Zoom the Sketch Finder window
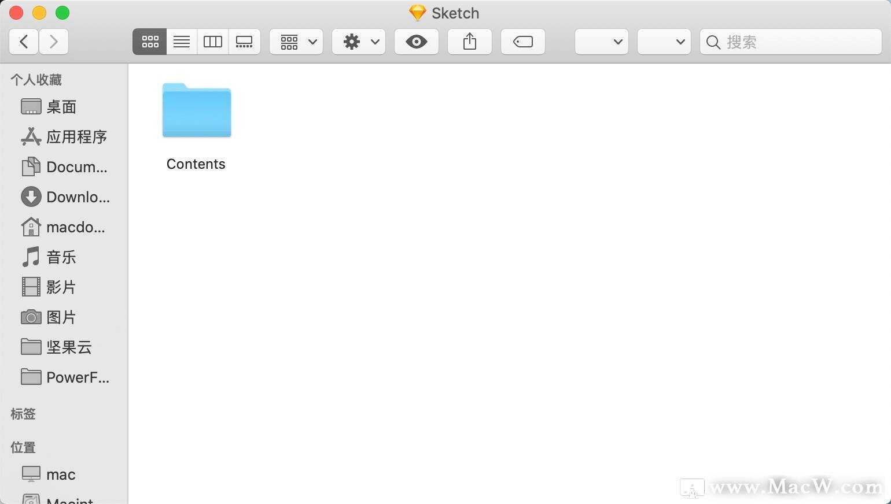 point(62,13)
